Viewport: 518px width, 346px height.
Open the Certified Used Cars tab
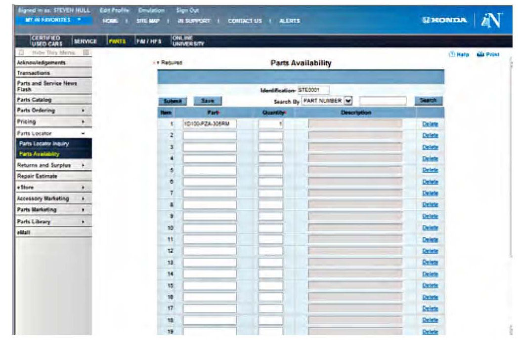tap(46, 41)
